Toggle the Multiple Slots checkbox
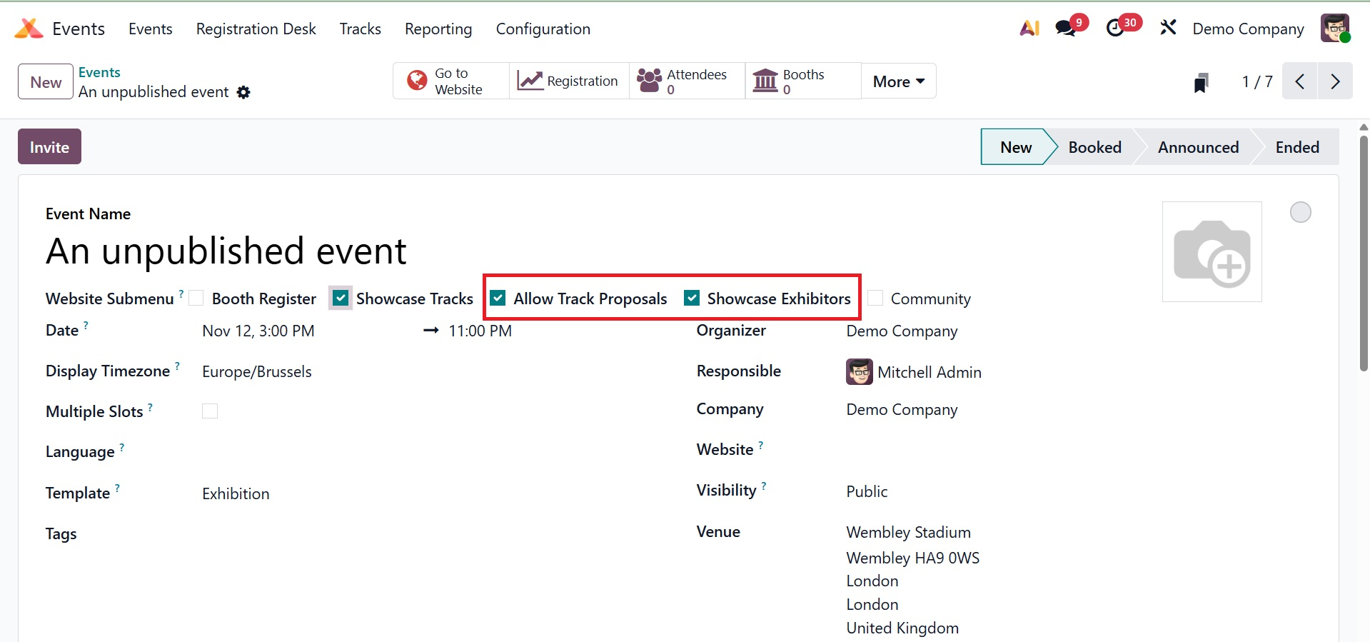 (210, 411)
